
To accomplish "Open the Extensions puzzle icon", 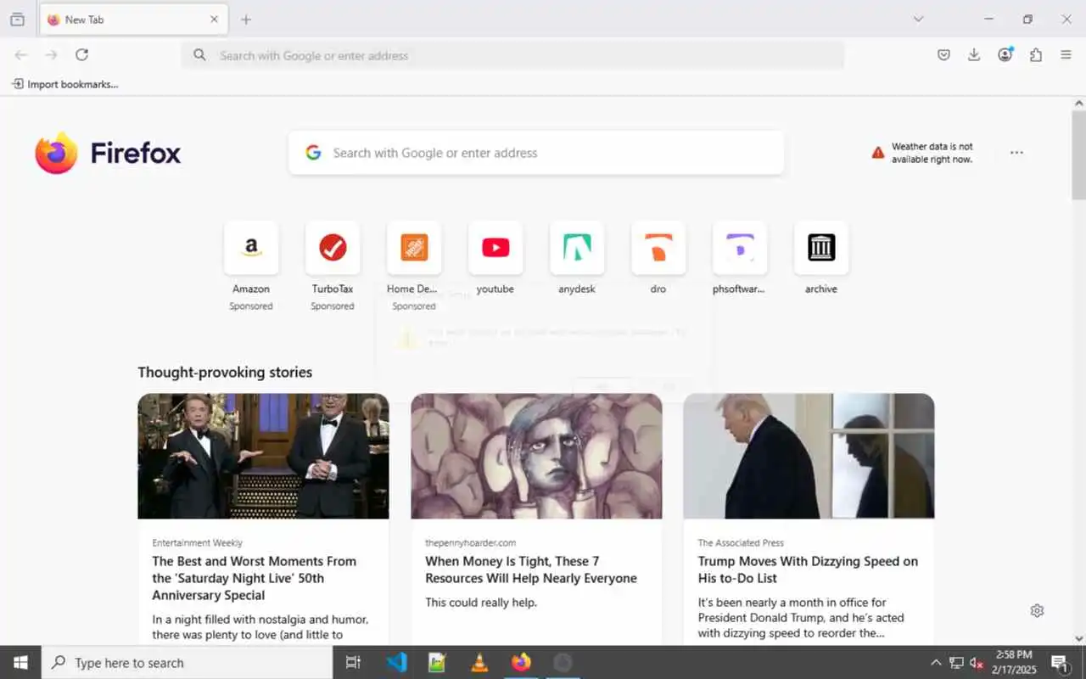I will 1036,55.
